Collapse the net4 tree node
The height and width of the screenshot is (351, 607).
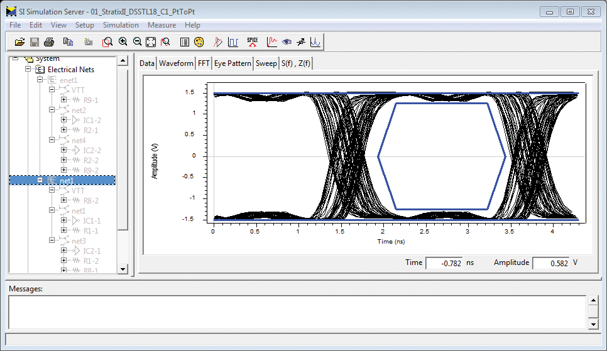click(52, 140)
